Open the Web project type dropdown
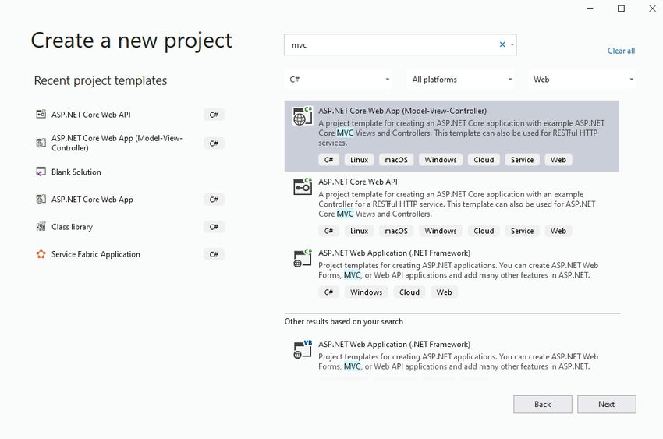The width and height of the screenshot is (663, 439). click(582, 80)
